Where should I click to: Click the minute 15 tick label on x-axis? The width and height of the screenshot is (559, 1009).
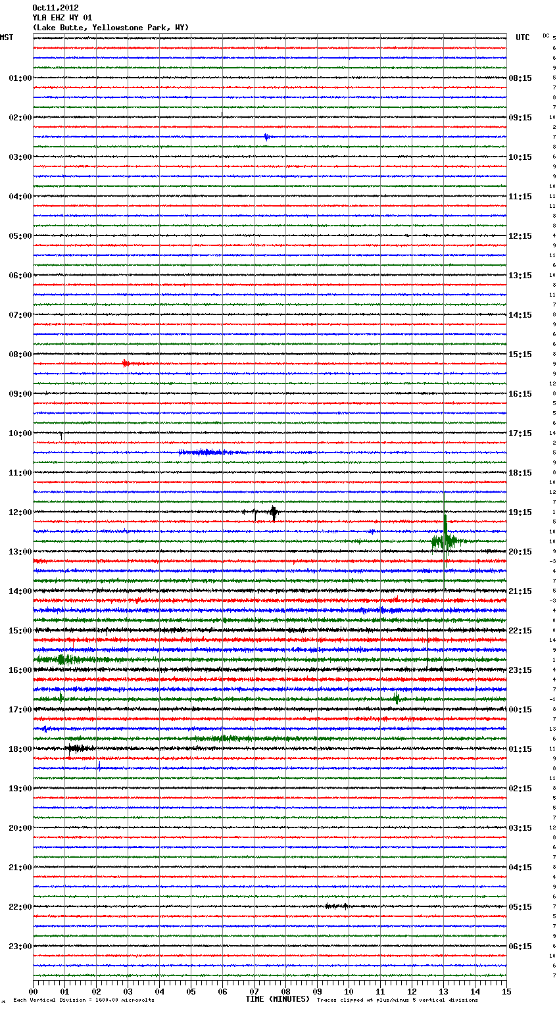pos(506,991)
